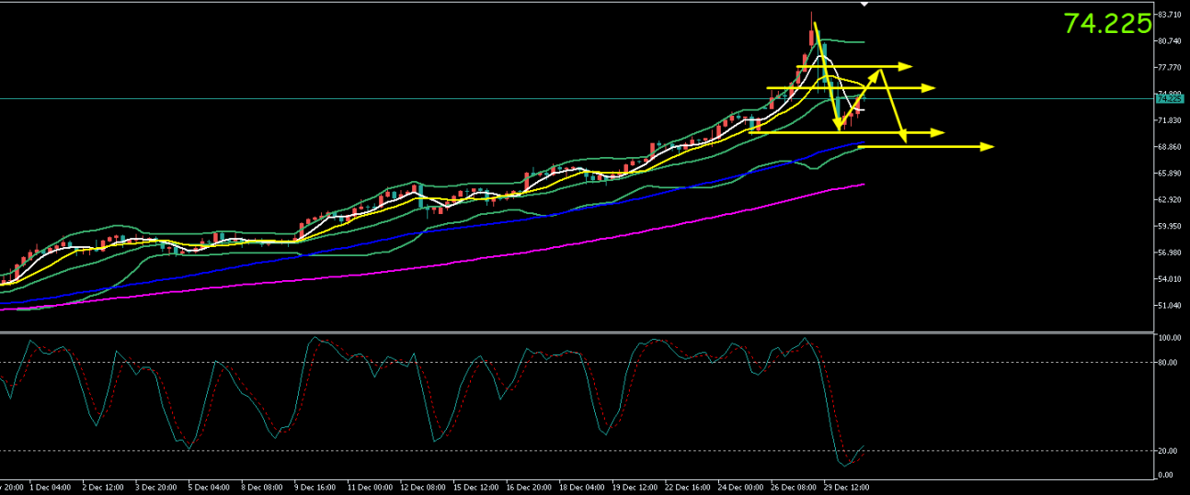The image size is (1190, 495).
Task: Select the current price tag on price axis
Action: [1167, 97]
